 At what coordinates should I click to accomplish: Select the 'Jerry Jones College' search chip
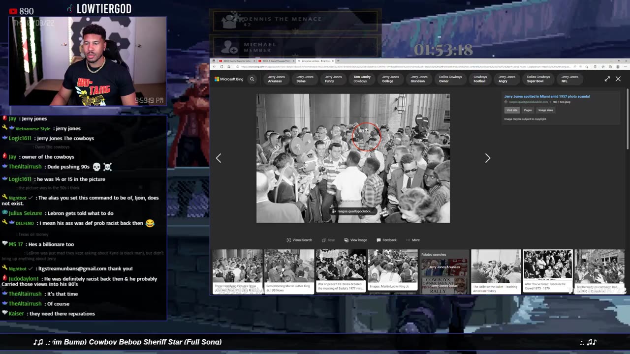click(x=390, y=79)
